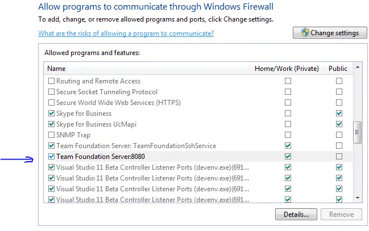Click the Home/Work (Private) column header

[x=286, y=69]
